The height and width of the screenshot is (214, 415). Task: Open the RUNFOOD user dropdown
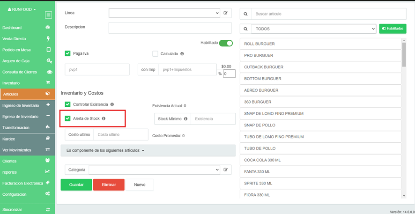pos(22,9)
